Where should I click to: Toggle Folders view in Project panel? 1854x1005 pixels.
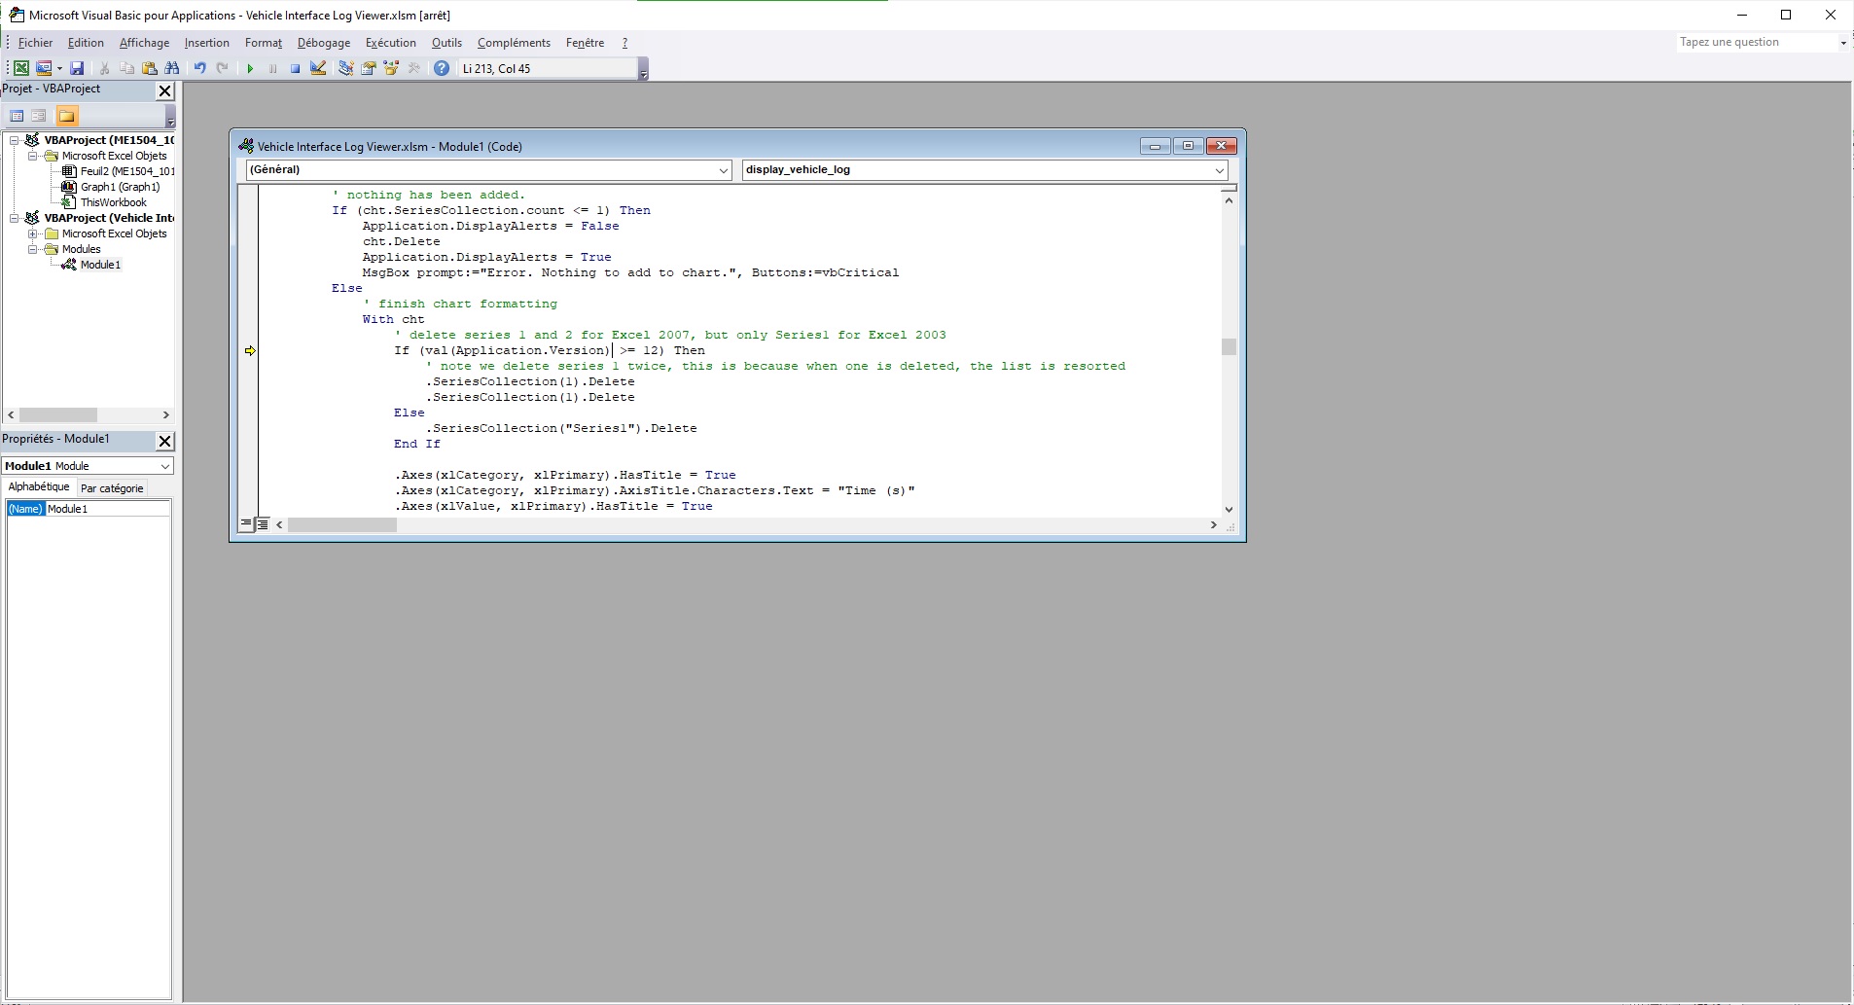pyautogui.click(x=66, y=116)
